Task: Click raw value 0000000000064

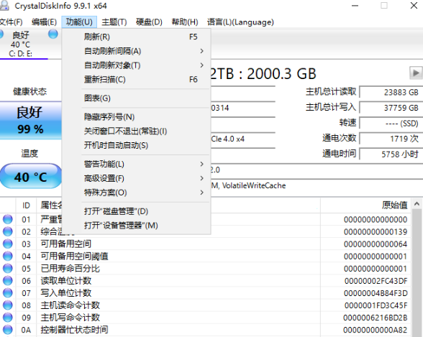Action: click(x=376, y=244)
